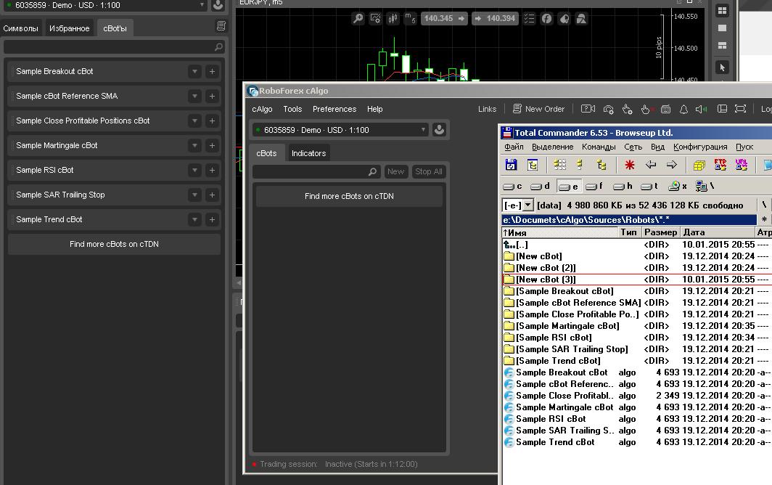The image size is (772, 485).
Task: Switch to drive d in Total Commander
Action: [x=540, y=187]
